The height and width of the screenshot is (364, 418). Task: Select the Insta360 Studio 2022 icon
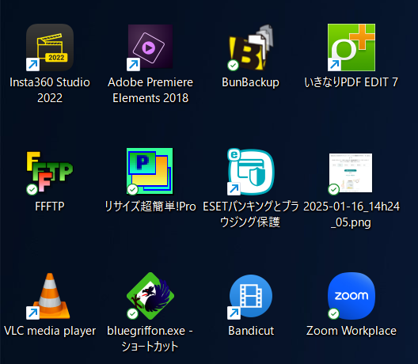pos(50,47)
